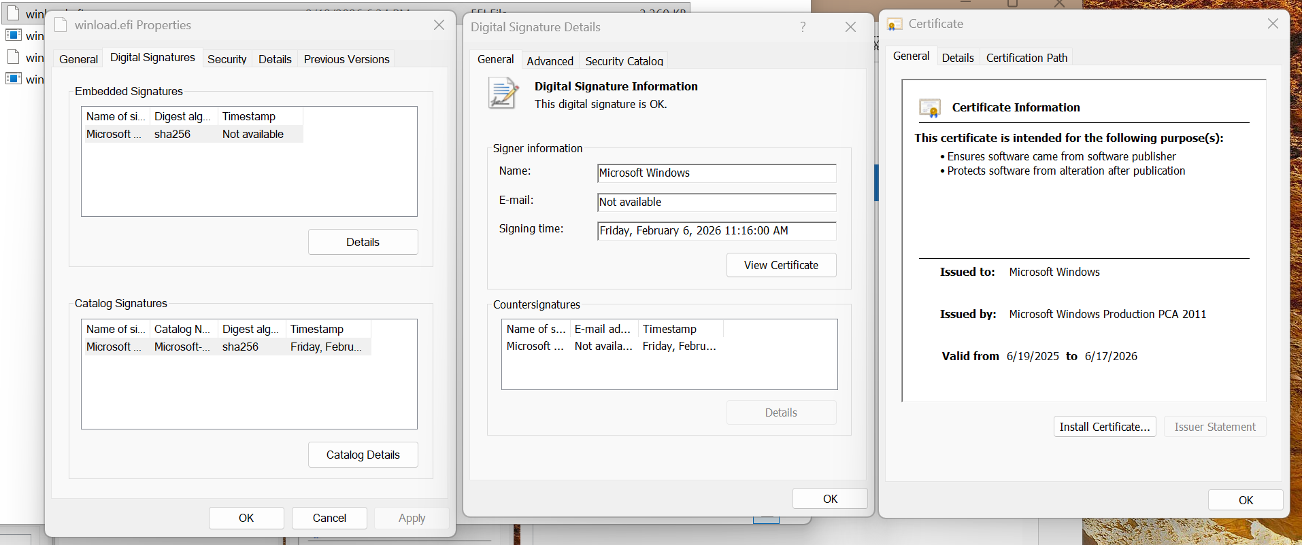This screenshot has width=1302, height=545.
Task: Click the E-mail field showing Not available
Action: (717, 203)
